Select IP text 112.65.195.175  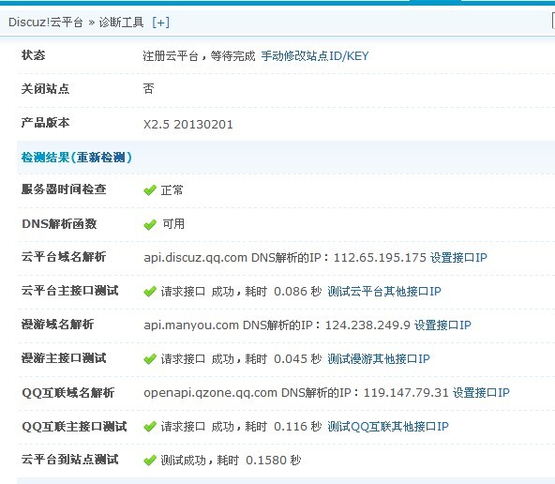pos(380,257)
